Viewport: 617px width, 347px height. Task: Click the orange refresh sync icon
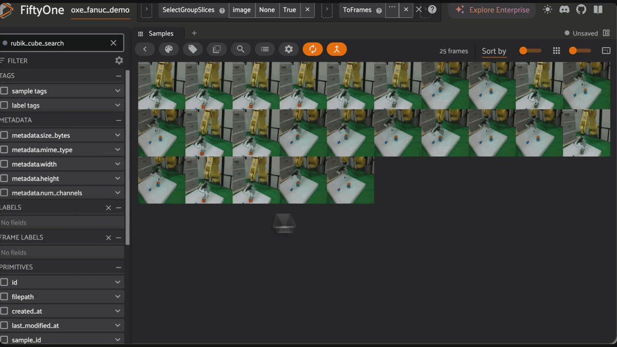(313, 49)
